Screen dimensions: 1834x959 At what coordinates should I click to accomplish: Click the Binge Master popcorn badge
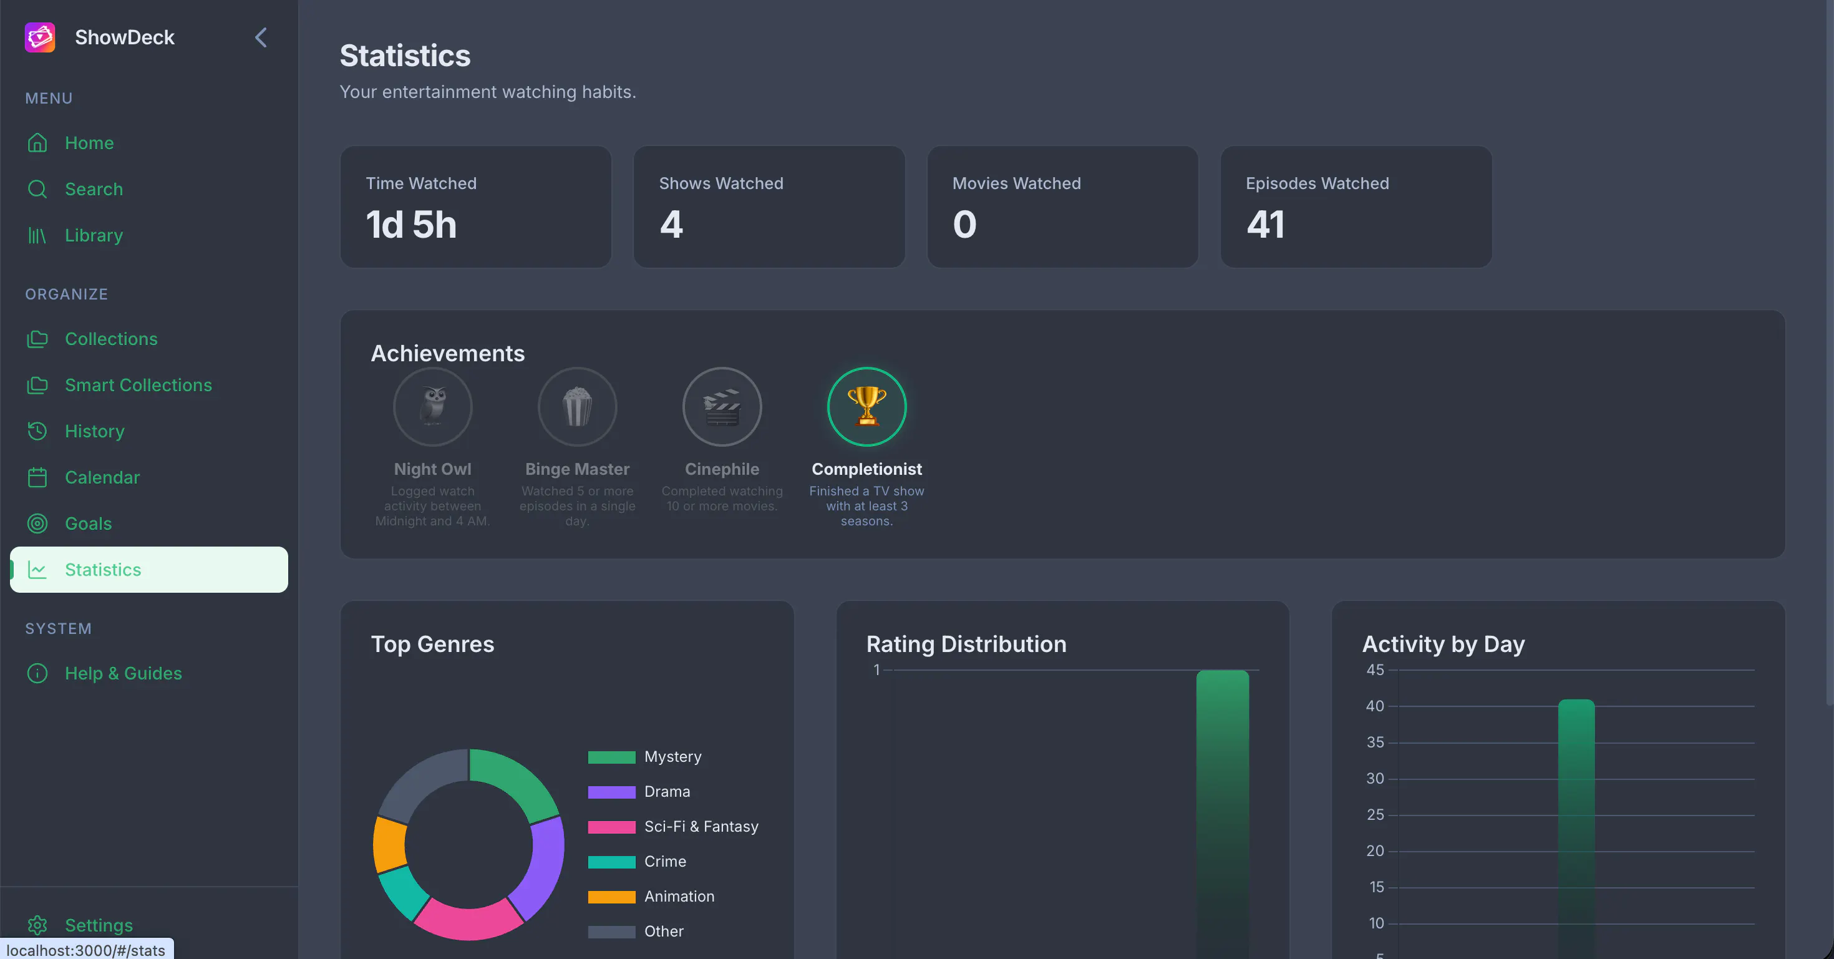(x=578, y=407)
